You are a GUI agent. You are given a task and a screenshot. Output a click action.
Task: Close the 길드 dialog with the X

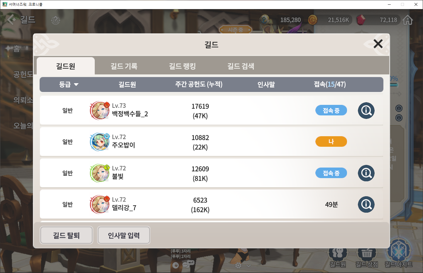(x=378, y=44)
